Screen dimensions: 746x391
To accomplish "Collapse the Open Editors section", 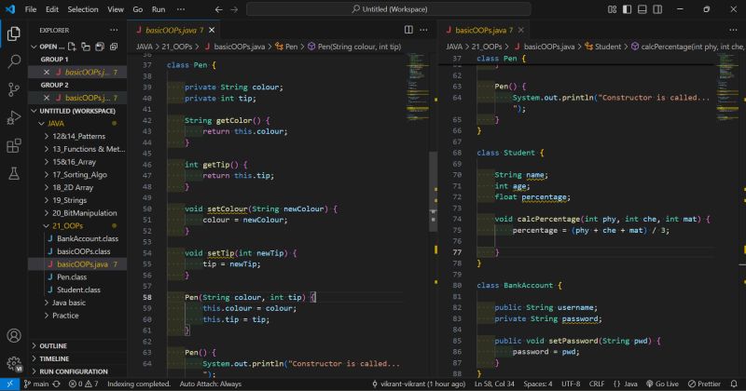I will [x=34, y=47].
